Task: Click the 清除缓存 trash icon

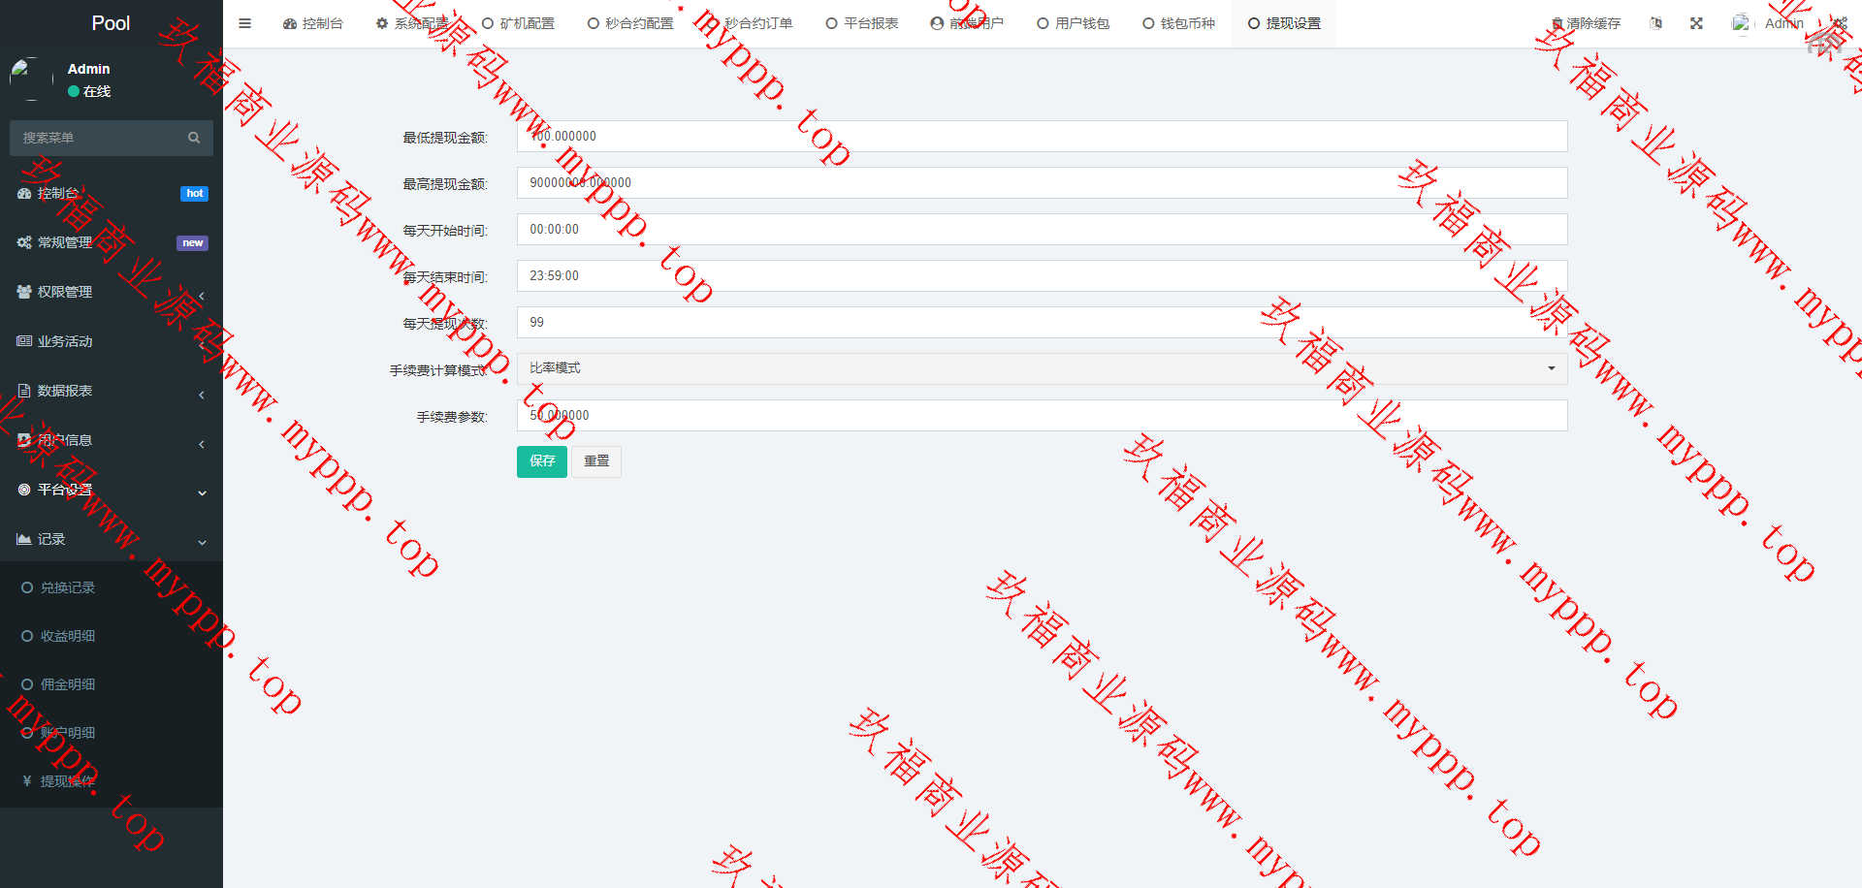Action: point(1557,23)
